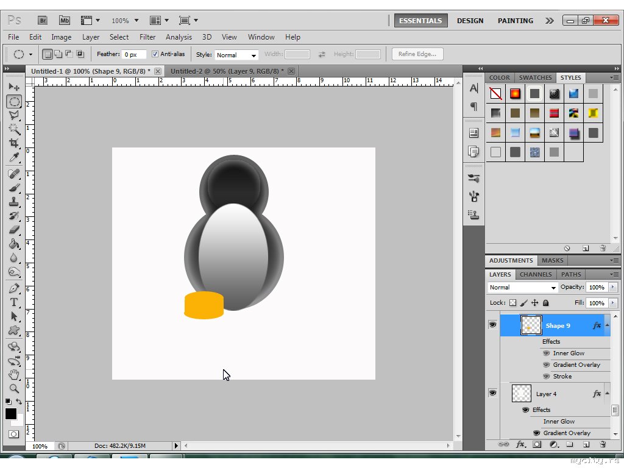Uncheck the Anti-alias checkbox
This screenshot has width=624, height=468.
click(155, 54)
